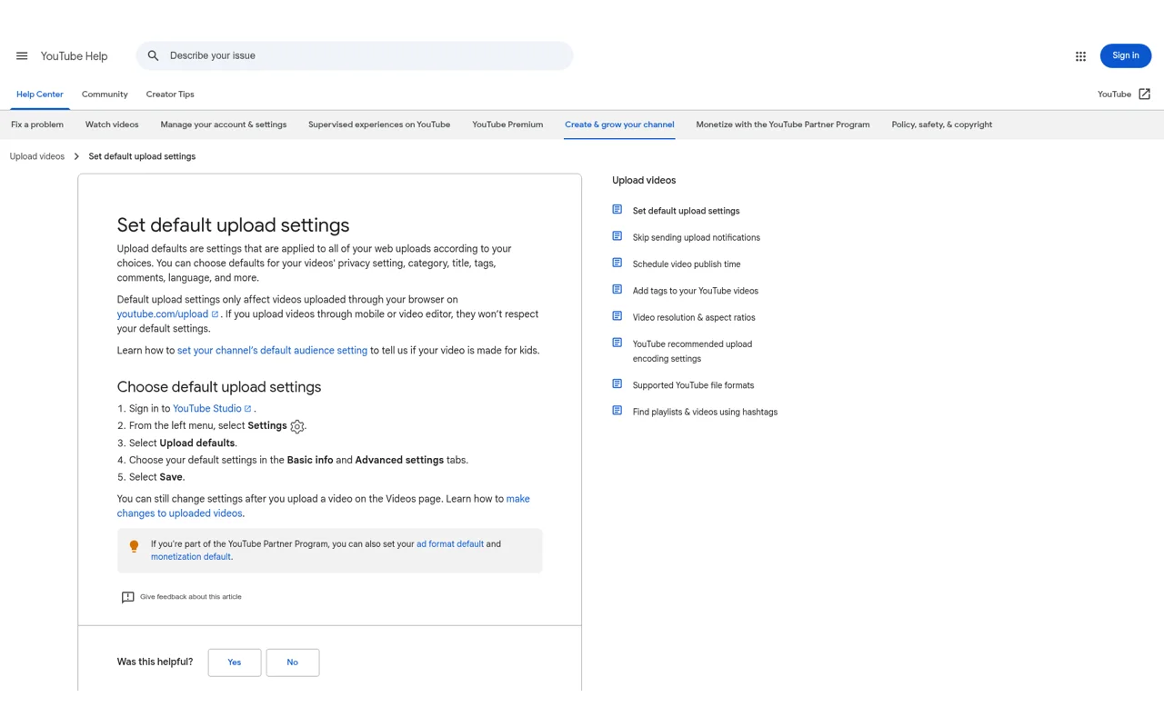Open Skip sending upload notifications article
Screen dimensions: 1164x727
[697, 238]
